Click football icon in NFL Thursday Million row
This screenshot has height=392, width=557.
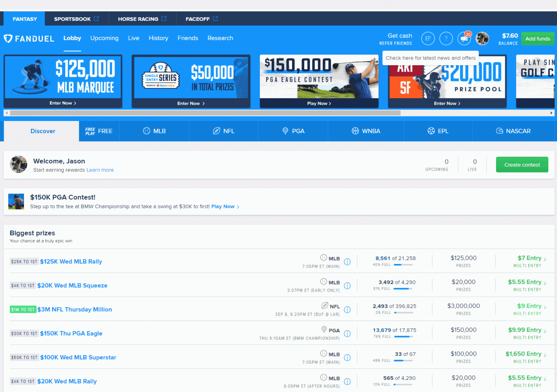[x=325, y=305]
